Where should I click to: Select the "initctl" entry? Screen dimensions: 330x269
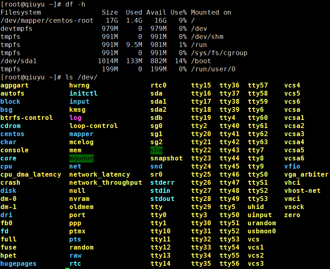[84, 94]
